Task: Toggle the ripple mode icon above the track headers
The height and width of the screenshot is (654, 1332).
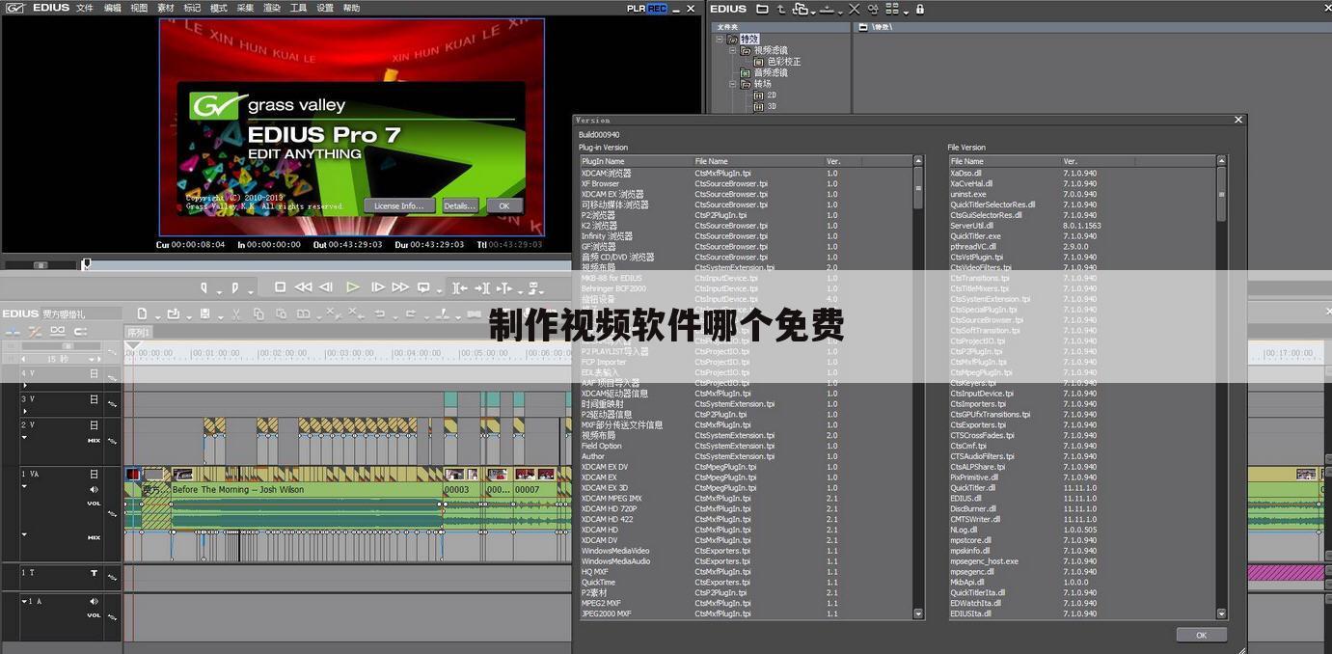Action: tap(36, 331)
